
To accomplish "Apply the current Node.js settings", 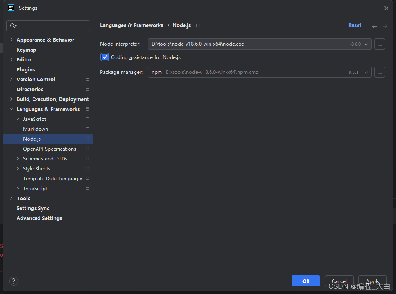I will pos(372,281).
